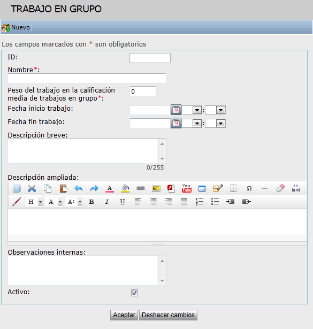This screenshot has height=329, width=313.
Task: Apply bold formatting
Action: (91, 202)
